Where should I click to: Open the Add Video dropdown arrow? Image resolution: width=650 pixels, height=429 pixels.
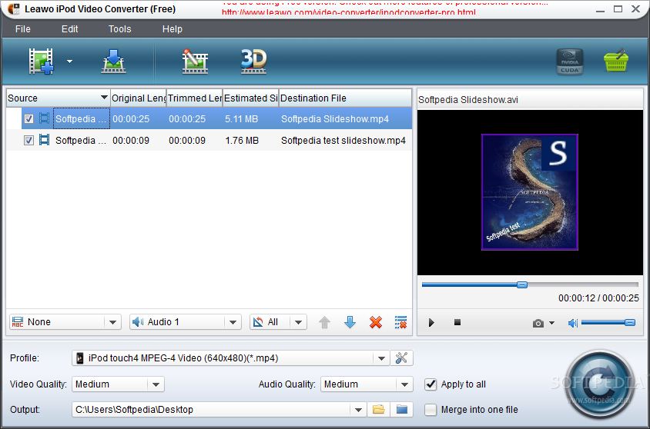point(69,62)
